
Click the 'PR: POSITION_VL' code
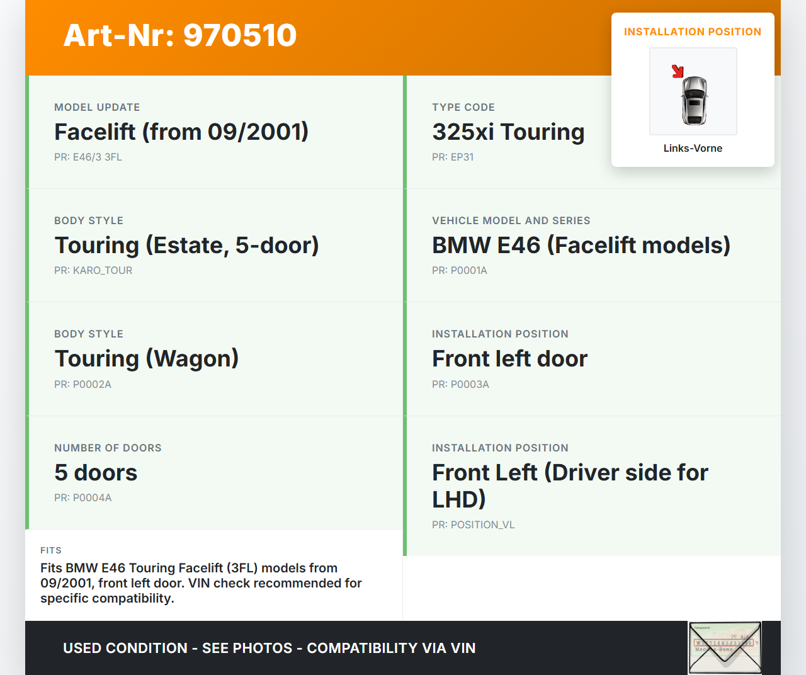[474, 525]
